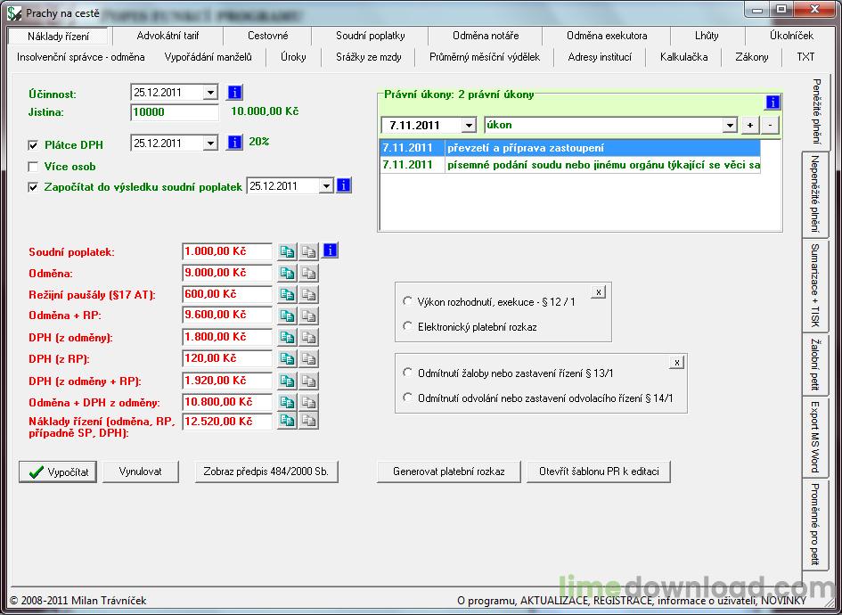Click the colored copy icon next to Odměna value
This screenshot has width=842, height=615.
tap(287, 274)
